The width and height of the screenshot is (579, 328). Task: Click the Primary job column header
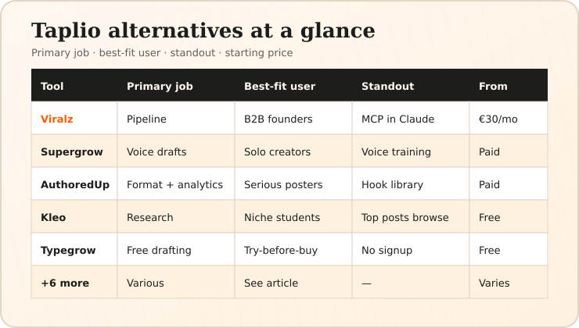point(160,86)
